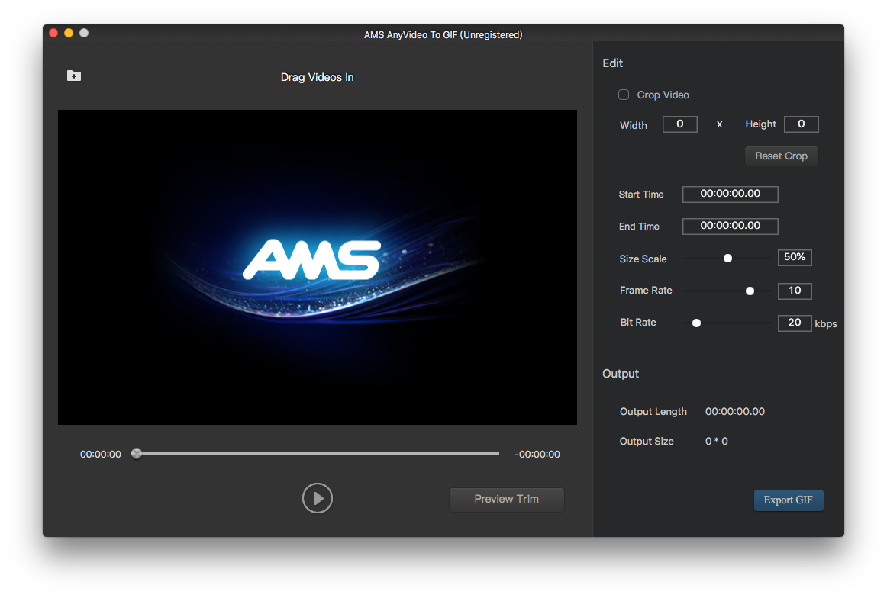Click the AMS video preview area
Viewport: 887px width, 598px height.
(318, 268)
